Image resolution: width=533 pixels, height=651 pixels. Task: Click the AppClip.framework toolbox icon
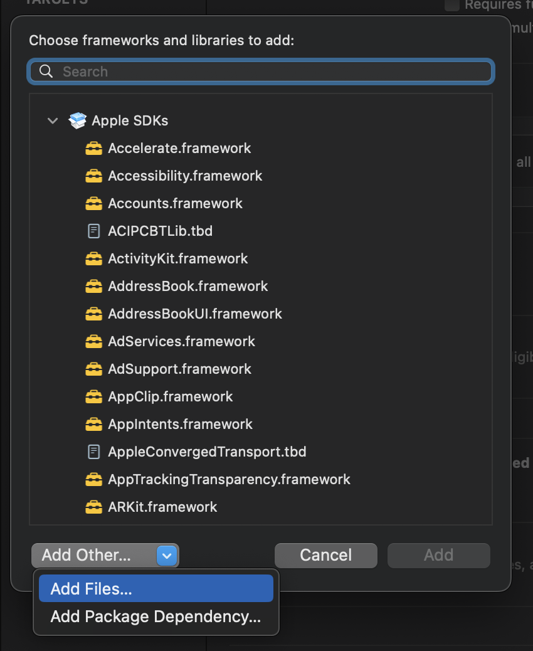[x=94, y=397]
